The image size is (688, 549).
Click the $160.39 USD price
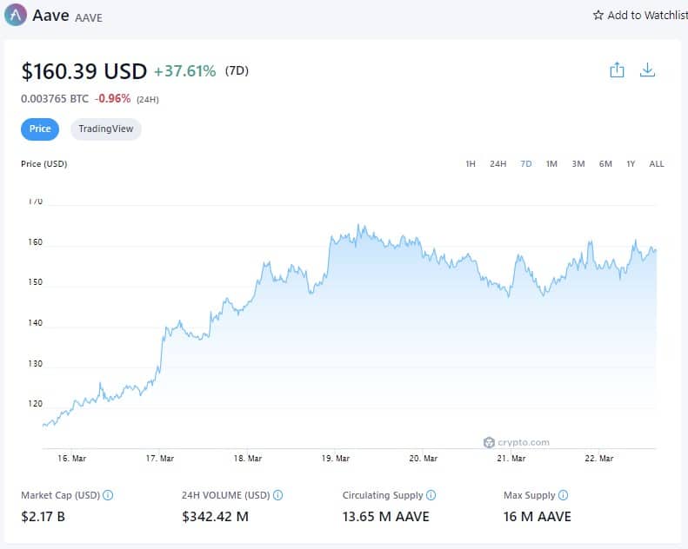83,71
